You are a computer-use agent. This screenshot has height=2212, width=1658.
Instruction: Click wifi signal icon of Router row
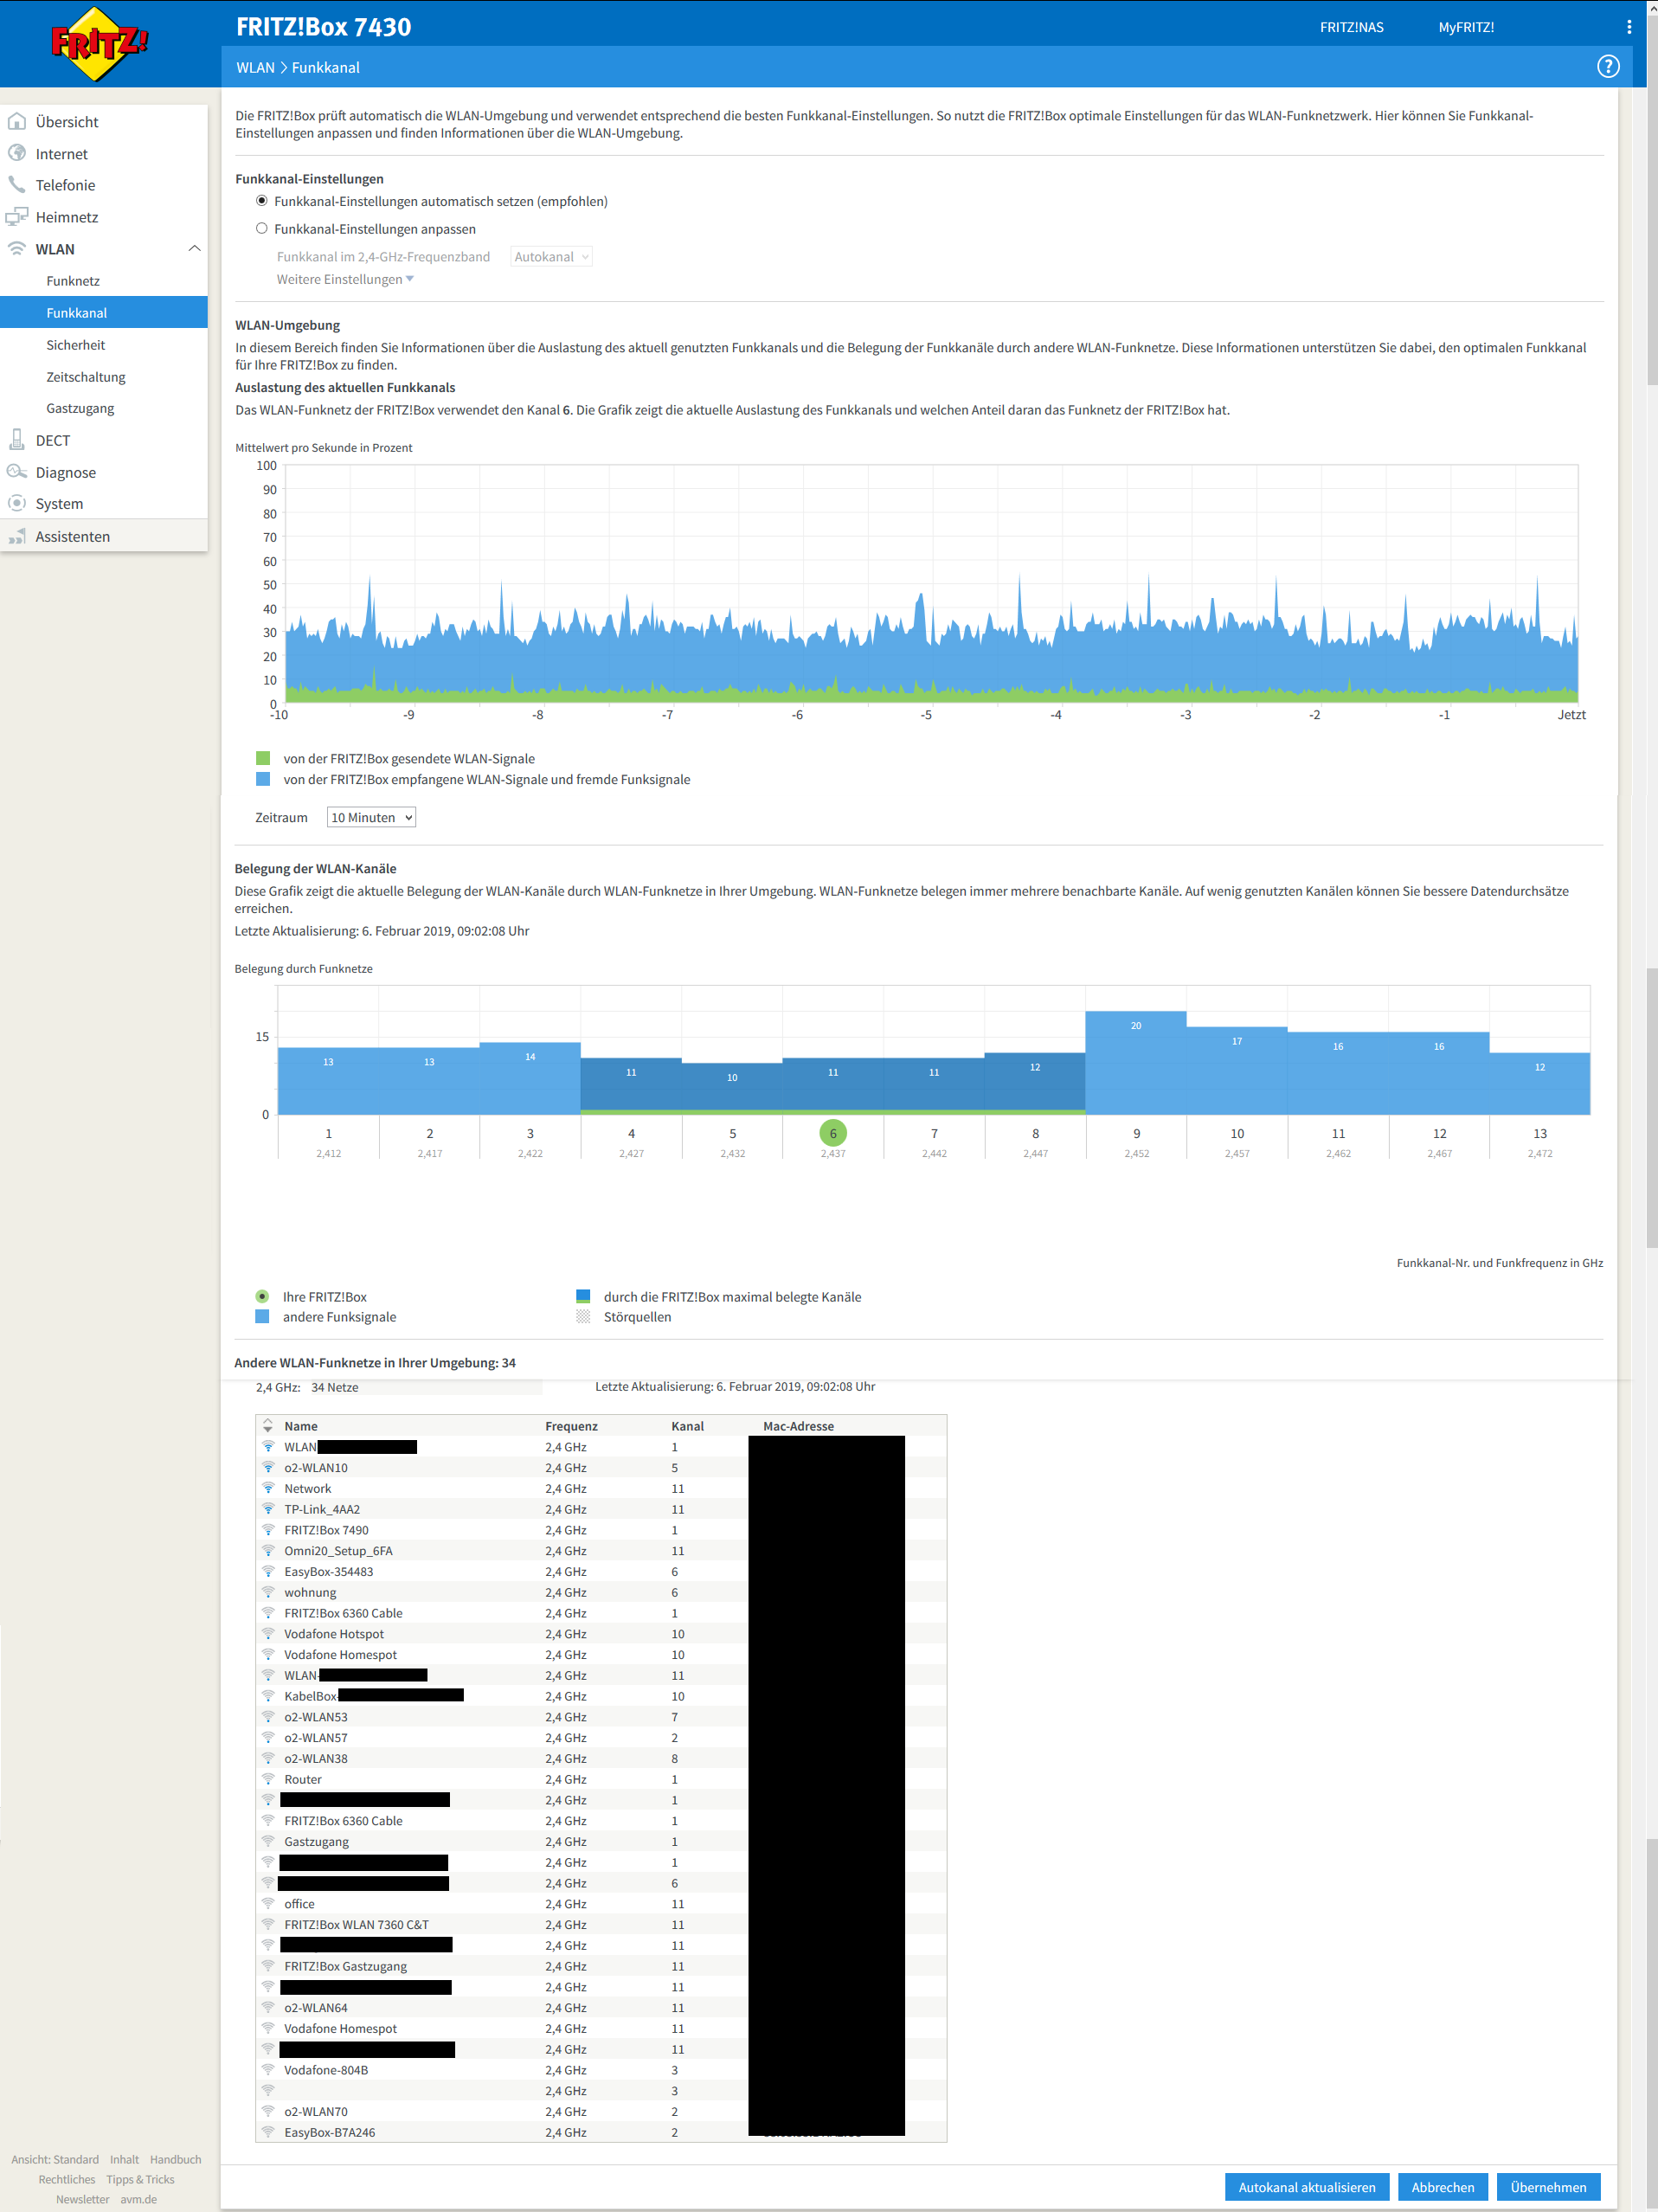point(268,1779)
